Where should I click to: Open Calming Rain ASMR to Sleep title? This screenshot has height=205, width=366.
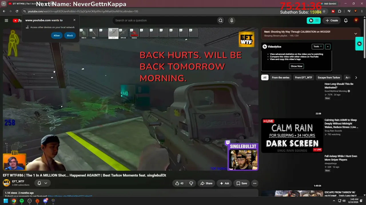click(x=341, y=124)
